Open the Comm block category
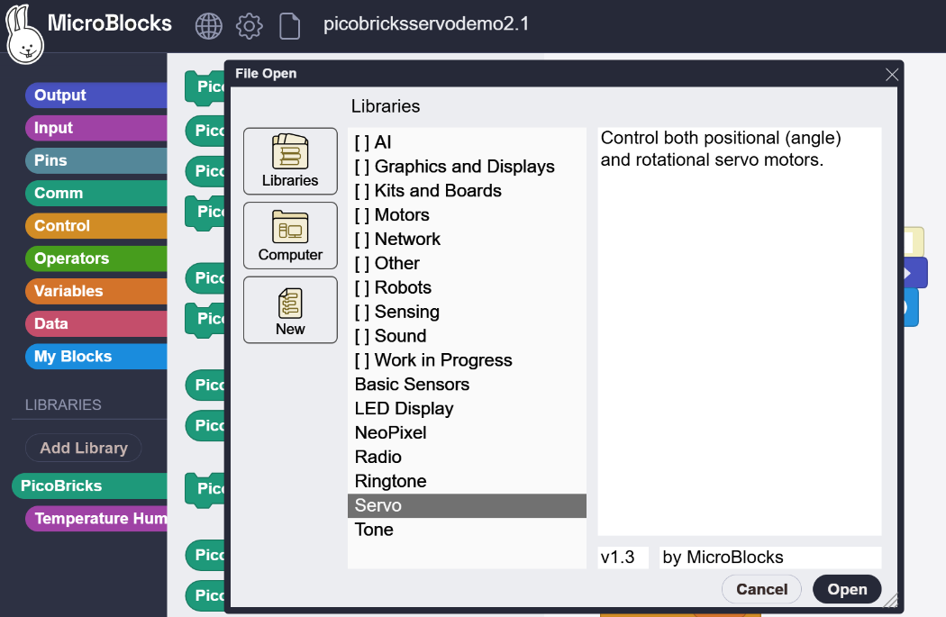 tap(96, 193)
